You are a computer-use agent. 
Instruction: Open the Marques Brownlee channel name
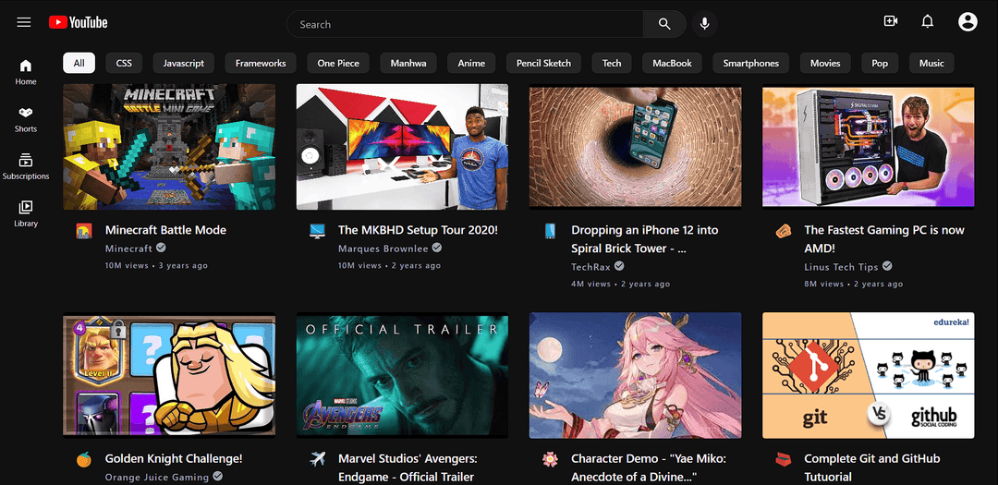click(x=383, y=249)
